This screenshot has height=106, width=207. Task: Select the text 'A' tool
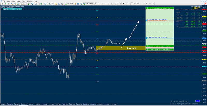tap(118, 4)
